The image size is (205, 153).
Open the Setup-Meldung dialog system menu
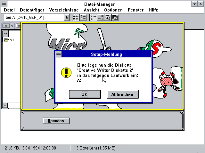pyautogui.click(x=58, y=55)
